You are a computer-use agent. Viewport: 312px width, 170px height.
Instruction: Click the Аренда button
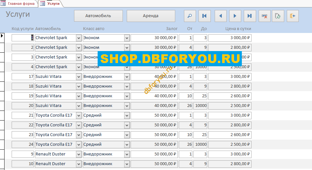coord(151,16)
